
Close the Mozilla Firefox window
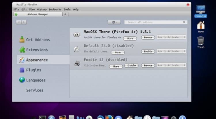coord(188,5)
